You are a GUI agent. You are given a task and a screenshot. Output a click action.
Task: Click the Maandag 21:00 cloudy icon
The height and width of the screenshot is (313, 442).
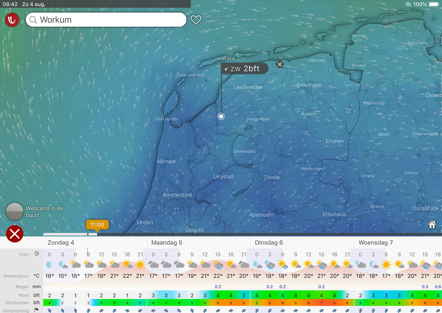coord(244,265)
